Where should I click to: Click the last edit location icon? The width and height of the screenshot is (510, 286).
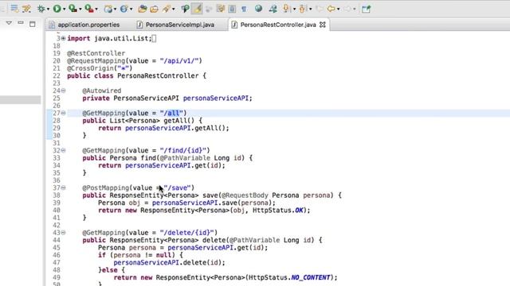pos(320,9)
